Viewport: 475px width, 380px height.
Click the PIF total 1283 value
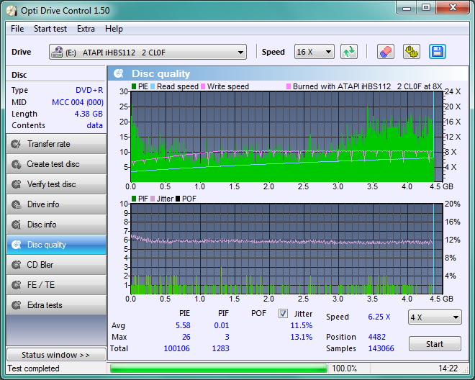[x=220, y=348]
